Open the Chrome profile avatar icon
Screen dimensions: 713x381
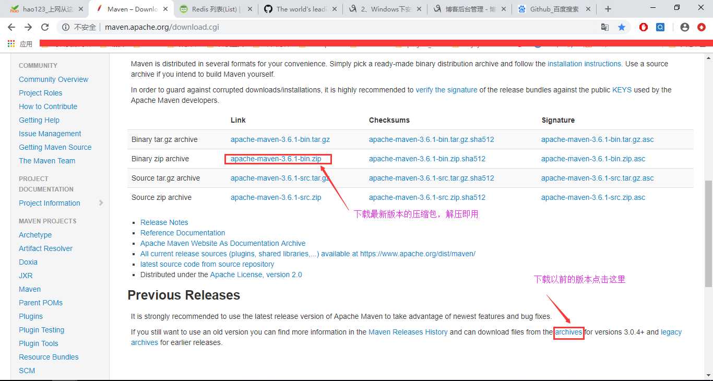coord(685,27)
